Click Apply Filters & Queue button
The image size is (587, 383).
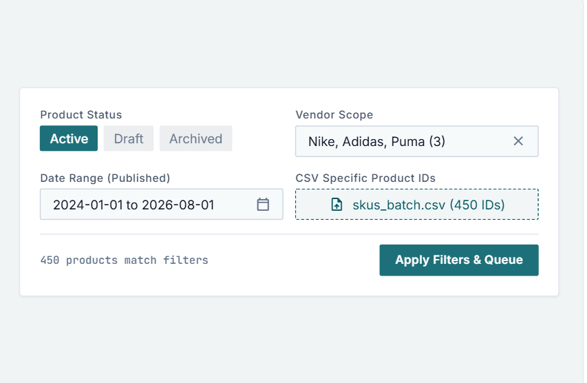click(459, 260)
